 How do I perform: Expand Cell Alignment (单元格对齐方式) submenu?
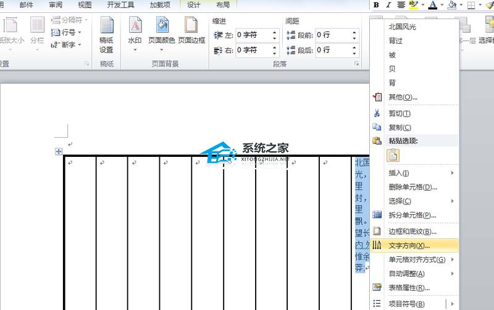[x=414, y=259]
